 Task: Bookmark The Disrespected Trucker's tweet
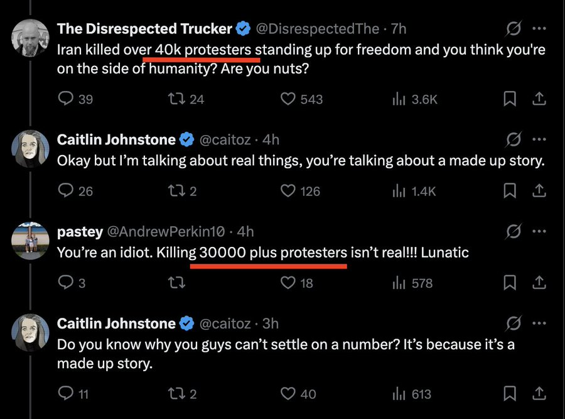(510, 99)
